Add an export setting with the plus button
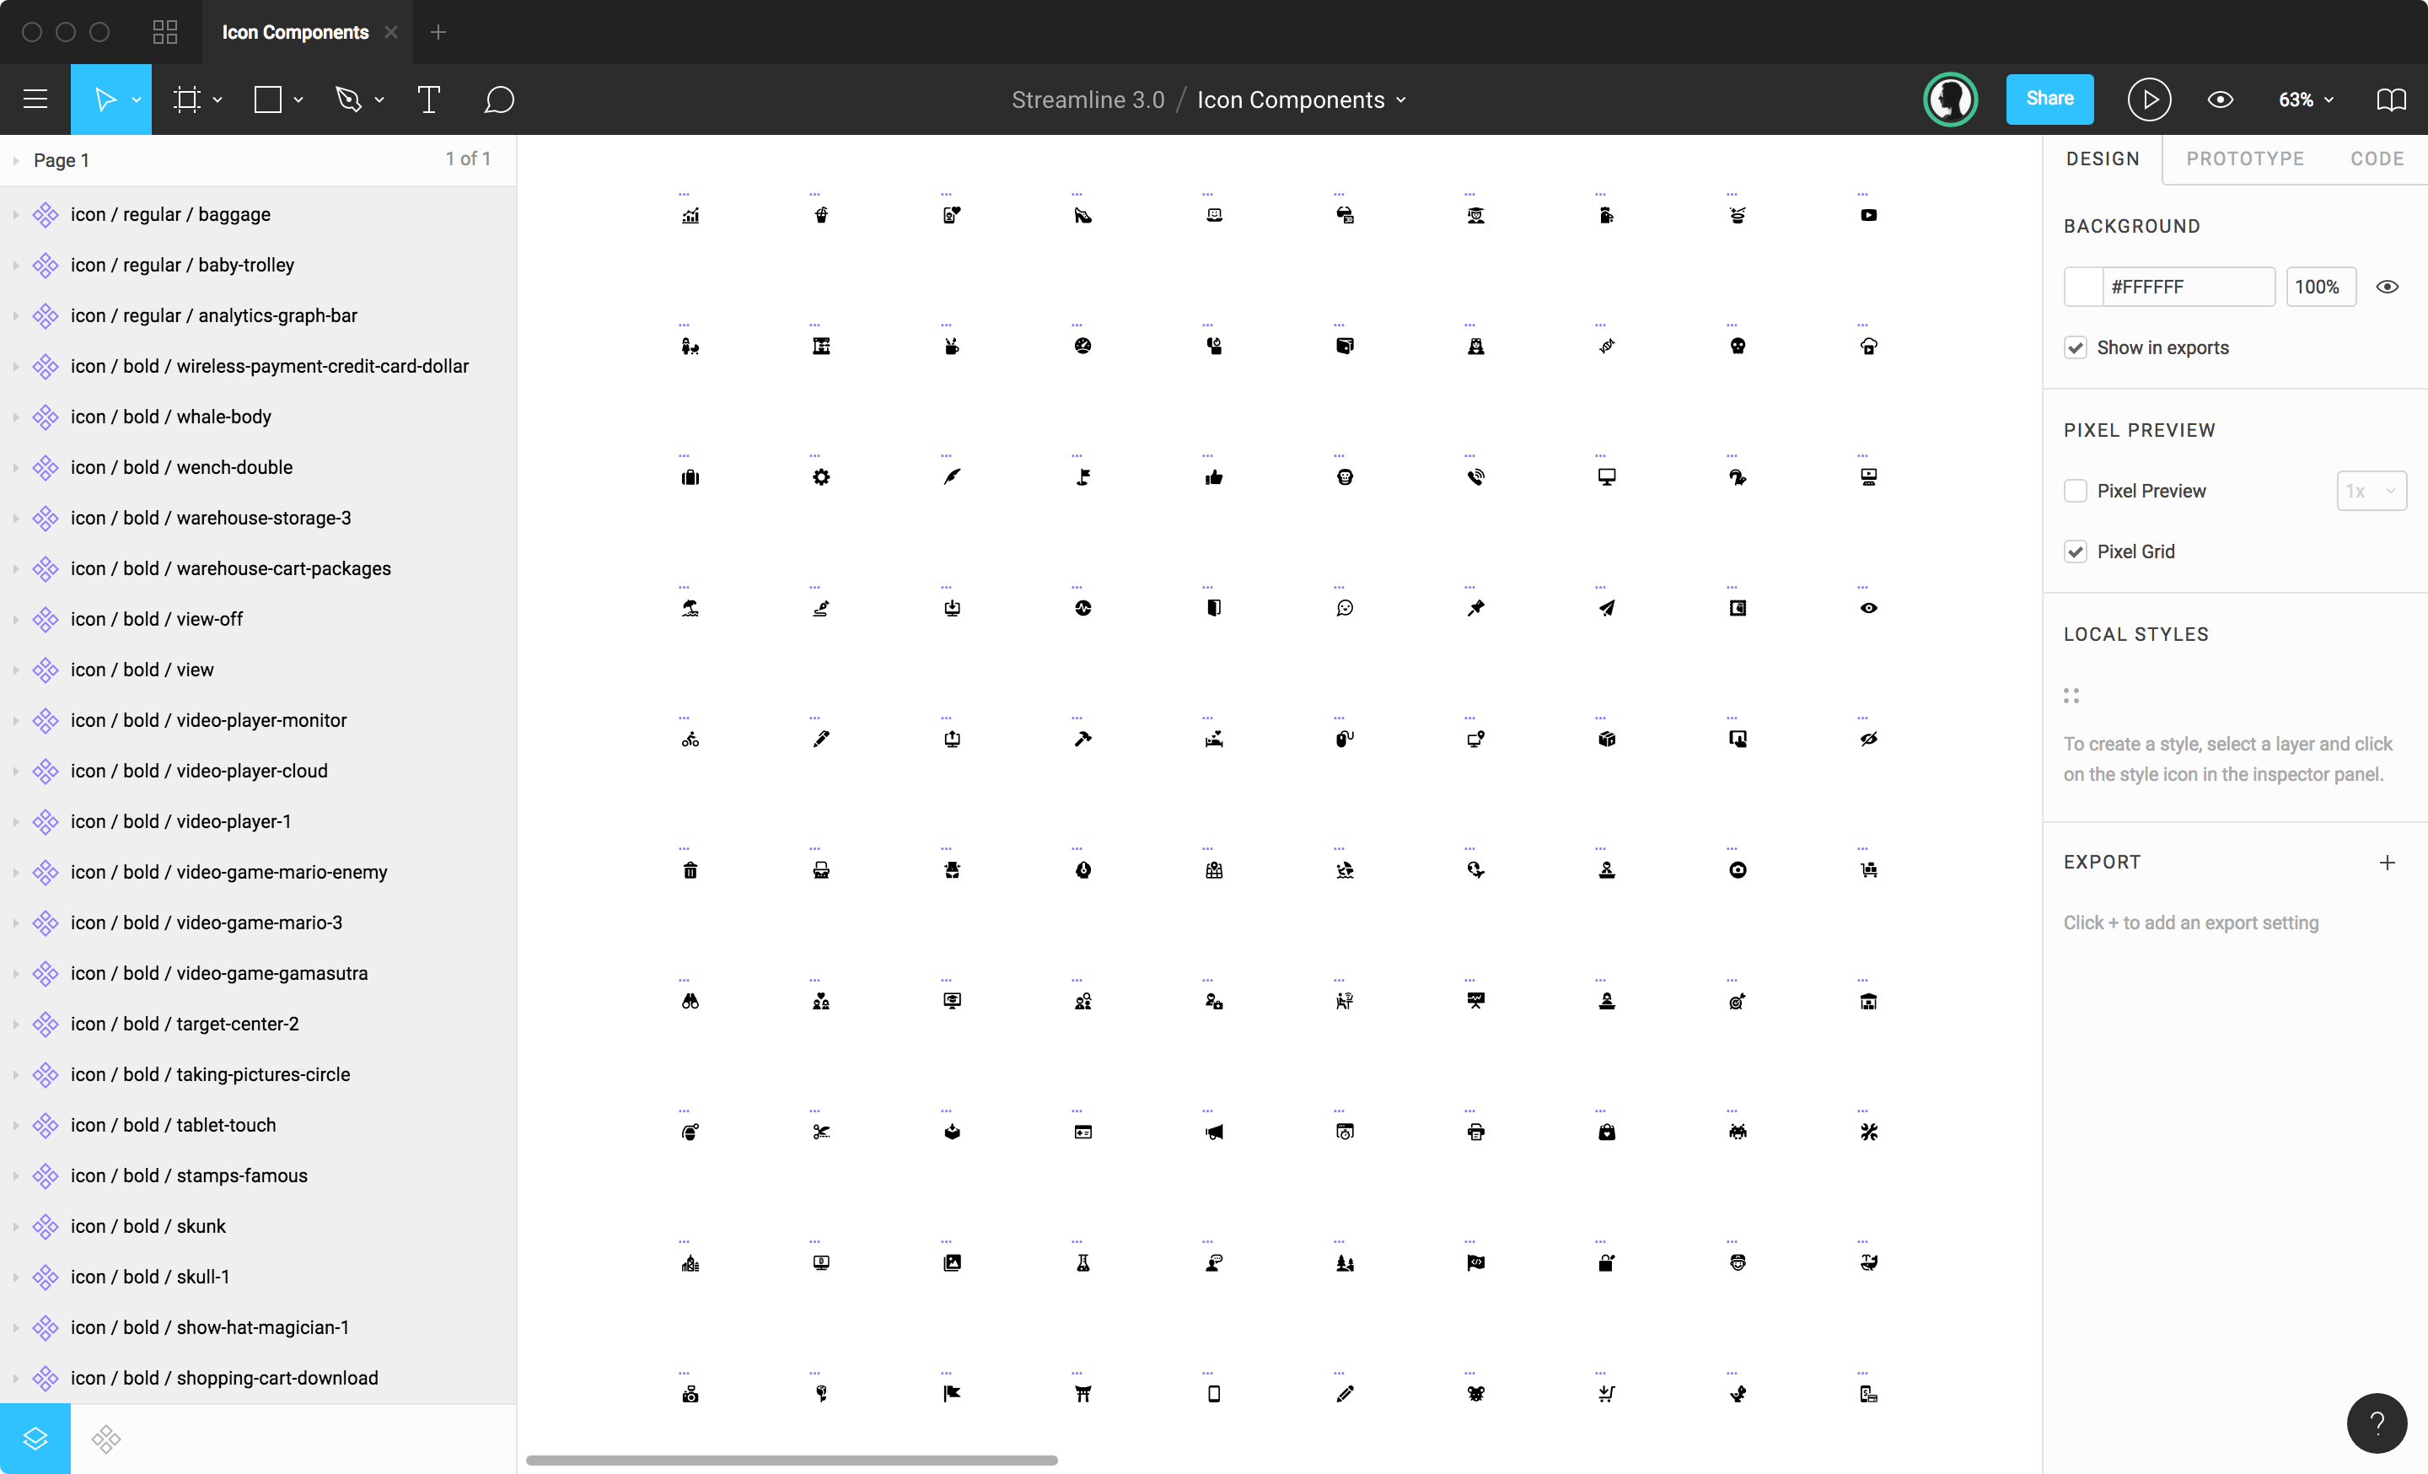The image size is (2428, 1474). 2388,862
